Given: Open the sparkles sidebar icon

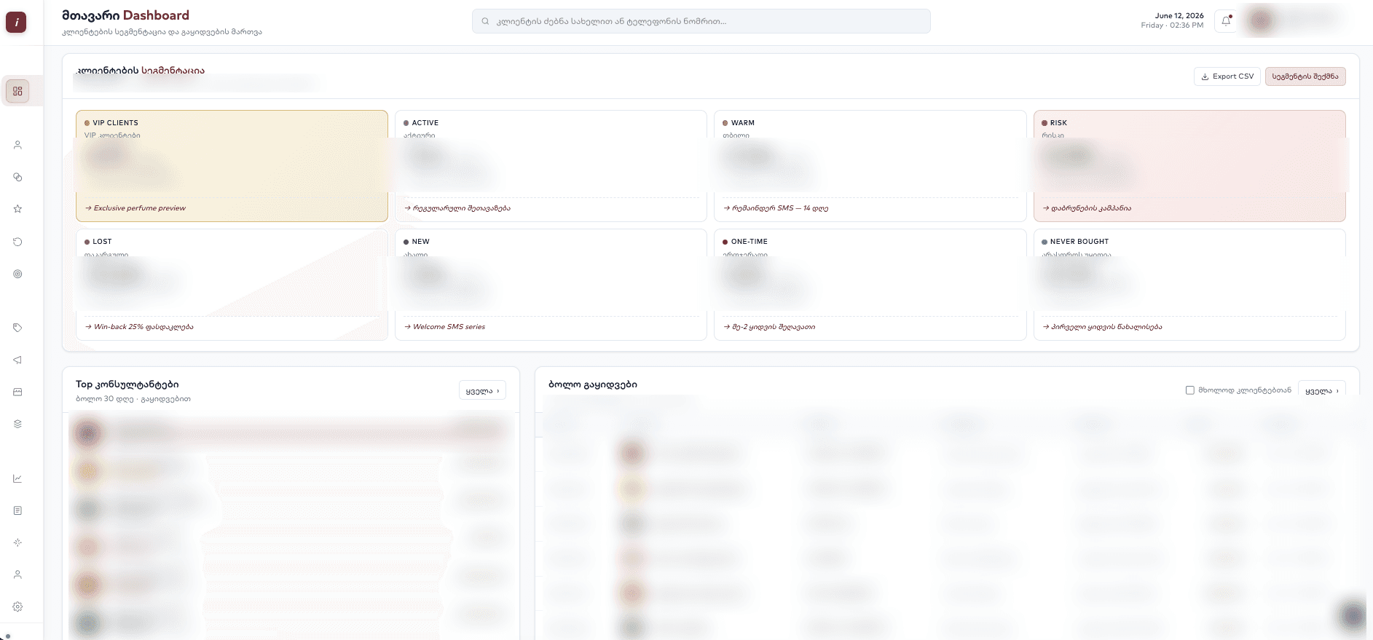Looking at the screenshot, I should pyautogui.click(x=17, y=542).
